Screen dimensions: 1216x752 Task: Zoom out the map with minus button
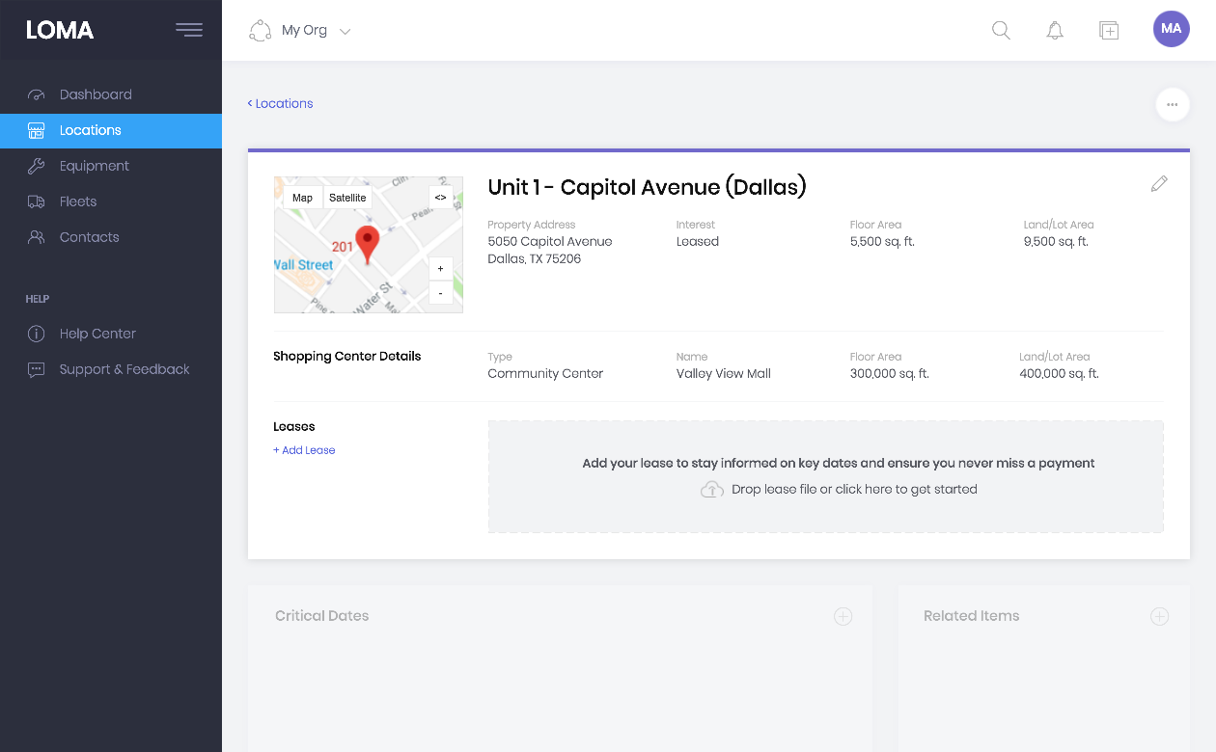[440, 293]
